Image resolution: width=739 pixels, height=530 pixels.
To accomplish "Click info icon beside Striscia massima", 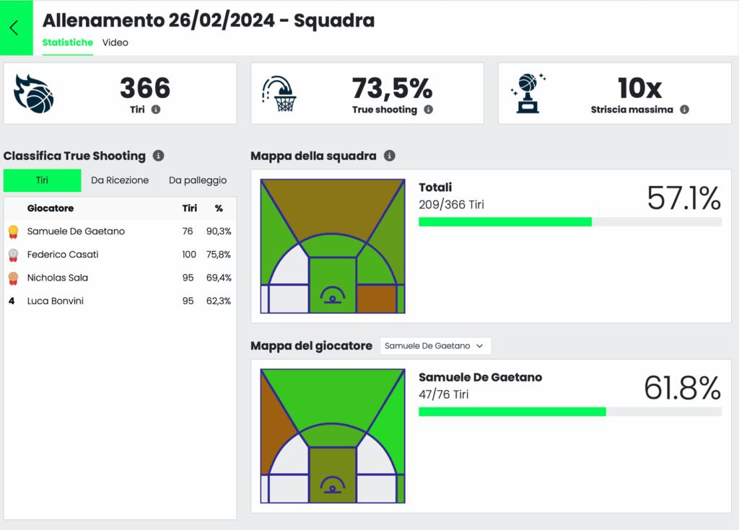I will click(x=684, y=110).
